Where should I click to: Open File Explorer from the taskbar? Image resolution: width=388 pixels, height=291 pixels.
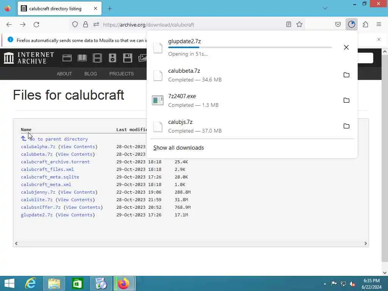point(54,283)
